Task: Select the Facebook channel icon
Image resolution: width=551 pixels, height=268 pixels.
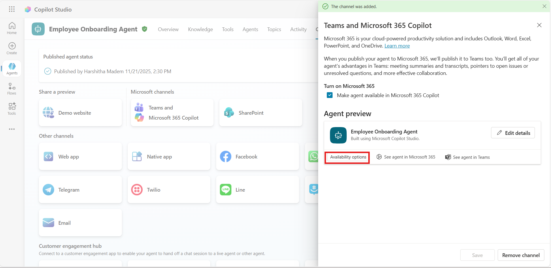Action: (226, 157)
